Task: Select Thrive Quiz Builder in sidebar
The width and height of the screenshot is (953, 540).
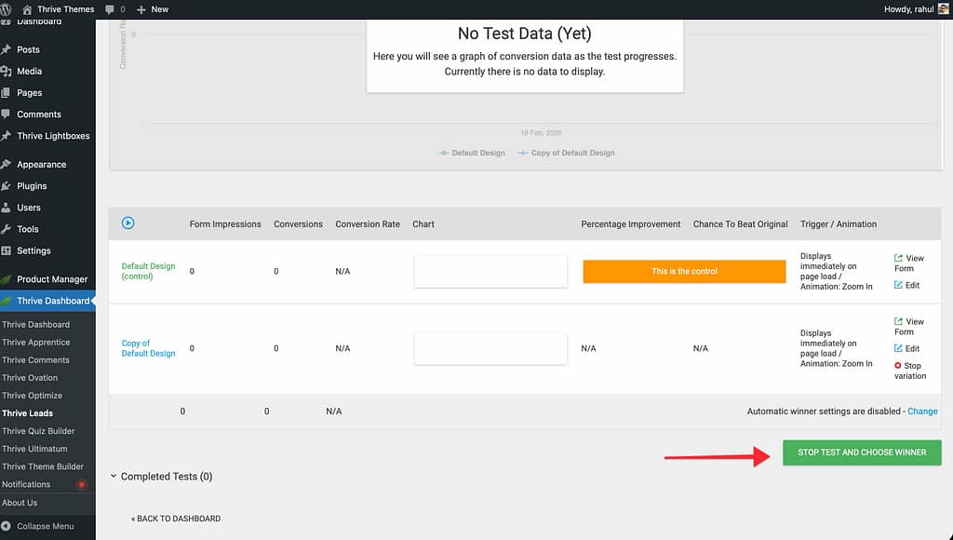Action: tap(38, 431)
